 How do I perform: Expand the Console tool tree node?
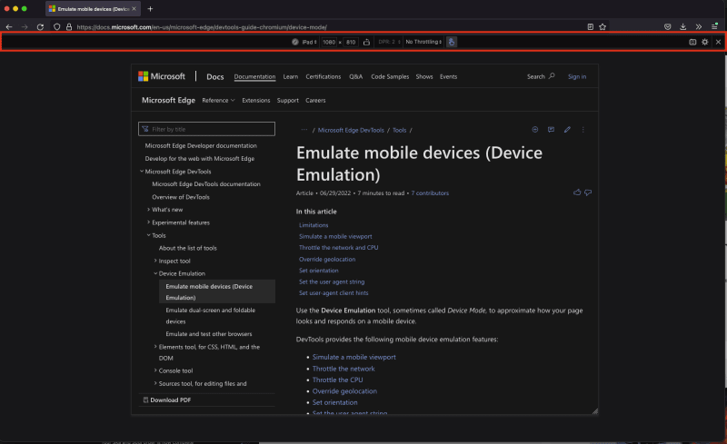click(x=155, y=370)
